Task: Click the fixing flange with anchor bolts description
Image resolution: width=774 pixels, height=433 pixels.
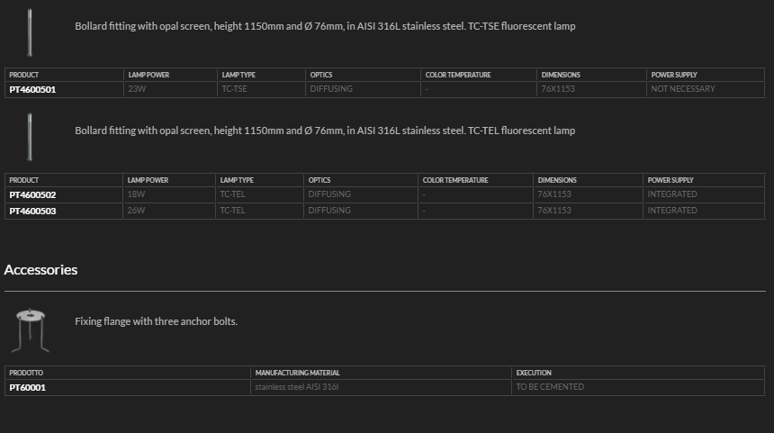Action: coord(156,321)
